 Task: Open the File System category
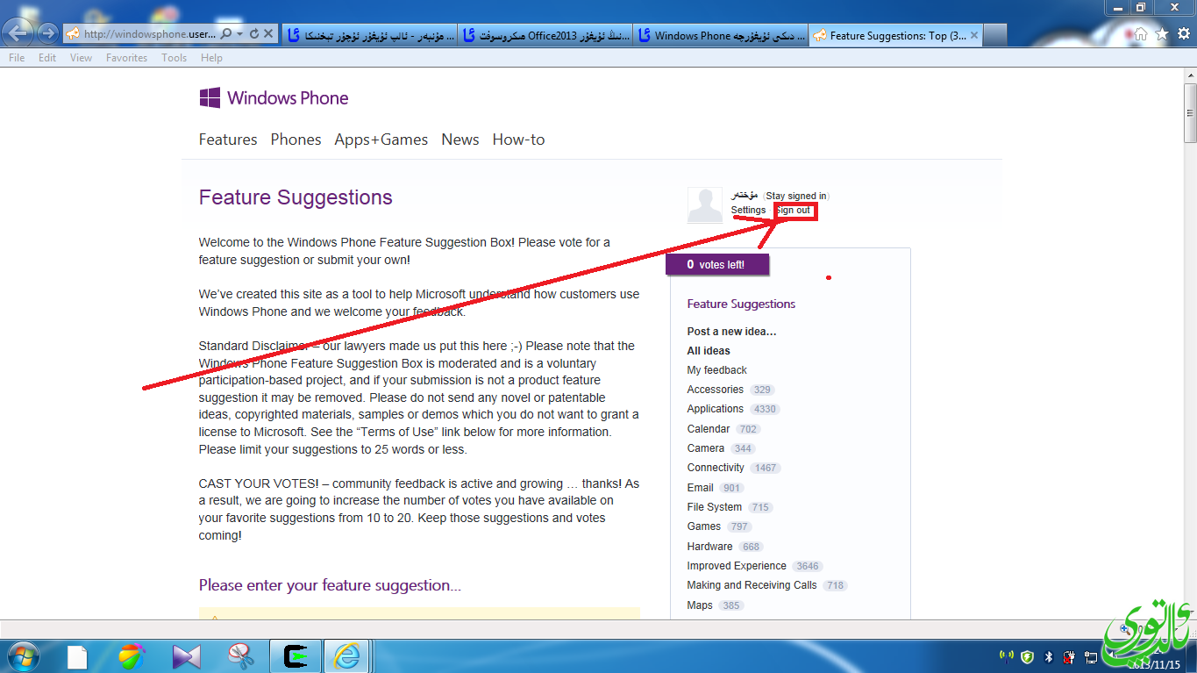714,506
